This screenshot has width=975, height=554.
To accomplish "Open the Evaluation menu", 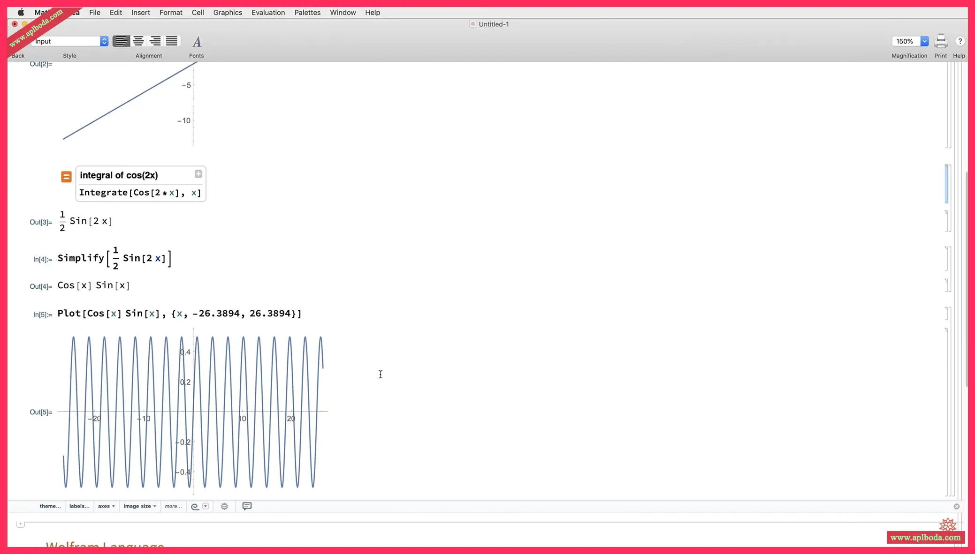I will coord(268,13).
